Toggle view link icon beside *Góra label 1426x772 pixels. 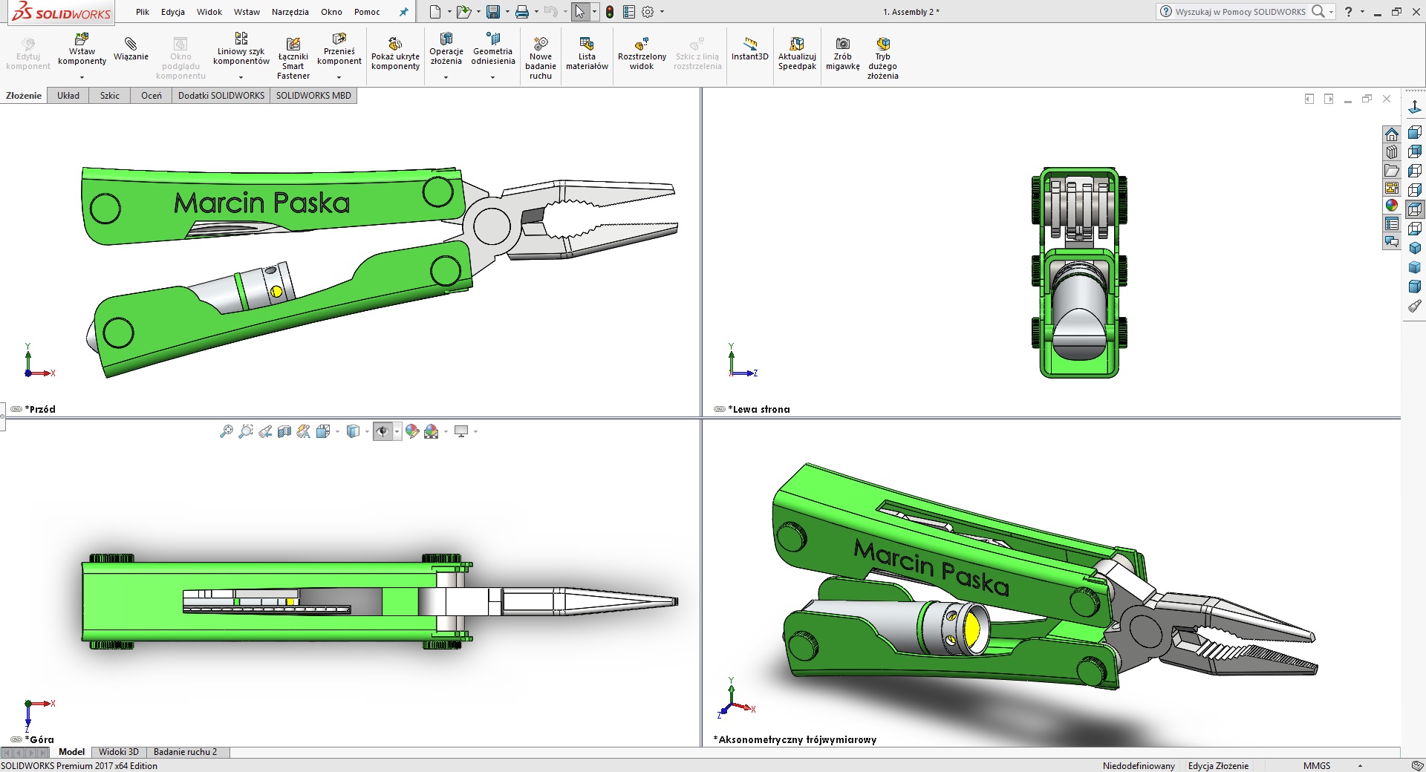pyautogui.click(x=16, y=739)
